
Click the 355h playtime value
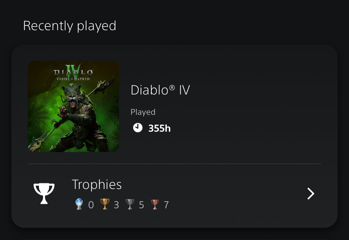tap(159, 128)
